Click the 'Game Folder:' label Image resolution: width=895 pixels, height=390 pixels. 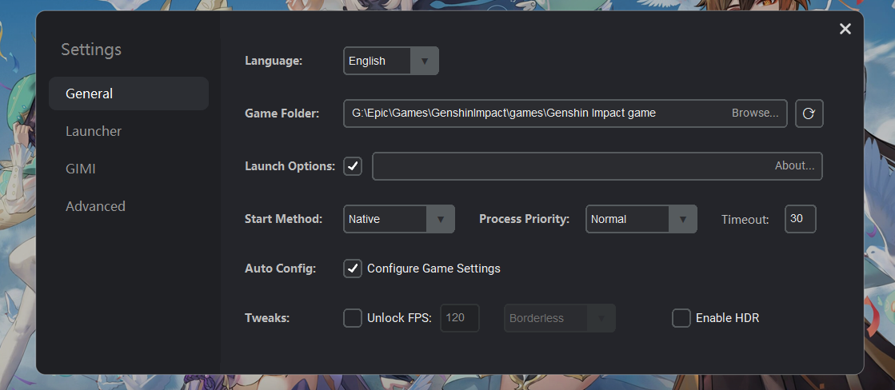[x=282, y=113]
